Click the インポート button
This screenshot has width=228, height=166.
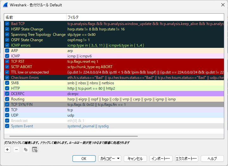(x=161, y=159)
